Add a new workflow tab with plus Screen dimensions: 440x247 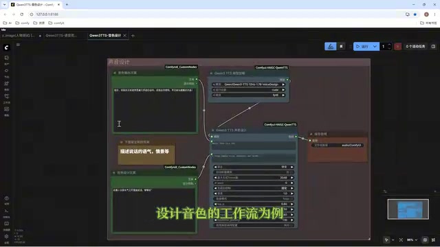tap(133, 36)
